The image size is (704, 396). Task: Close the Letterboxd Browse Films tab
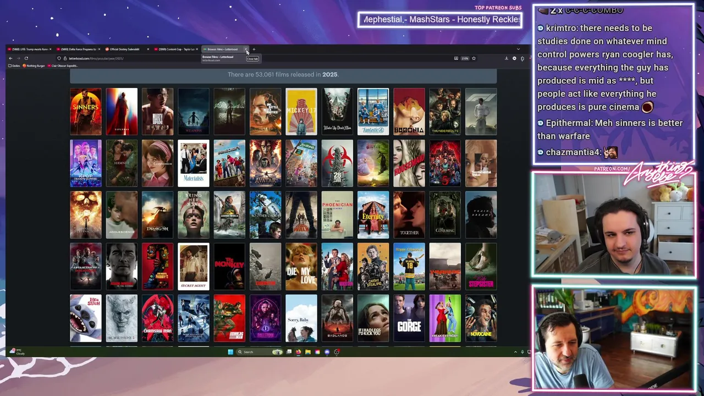coord(246,50)
